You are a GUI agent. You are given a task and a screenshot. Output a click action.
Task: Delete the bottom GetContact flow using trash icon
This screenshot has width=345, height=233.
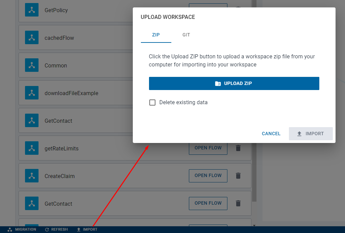pyautogui.click(x=238, y=203)
